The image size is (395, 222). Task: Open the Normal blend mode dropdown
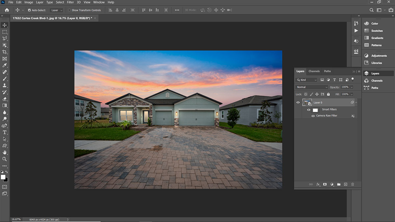(312, 87)
